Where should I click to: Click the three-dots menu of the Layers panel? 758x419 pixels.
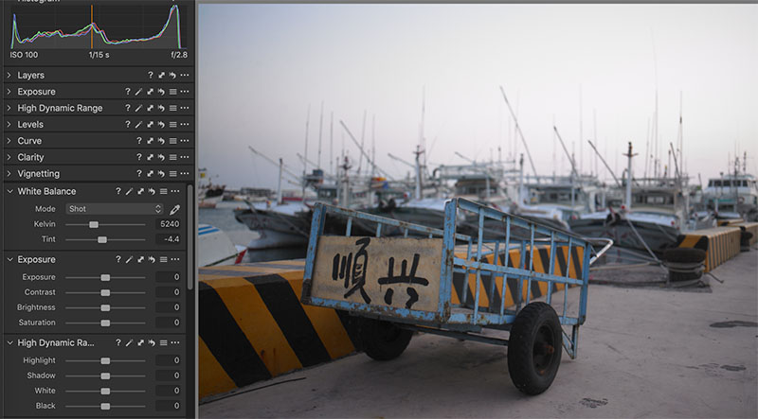point(185,76)
